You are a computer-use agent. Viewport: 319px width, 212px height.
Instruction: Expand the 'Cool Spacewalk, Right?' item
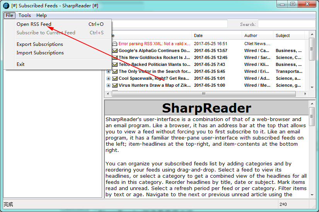pos(108,78)
